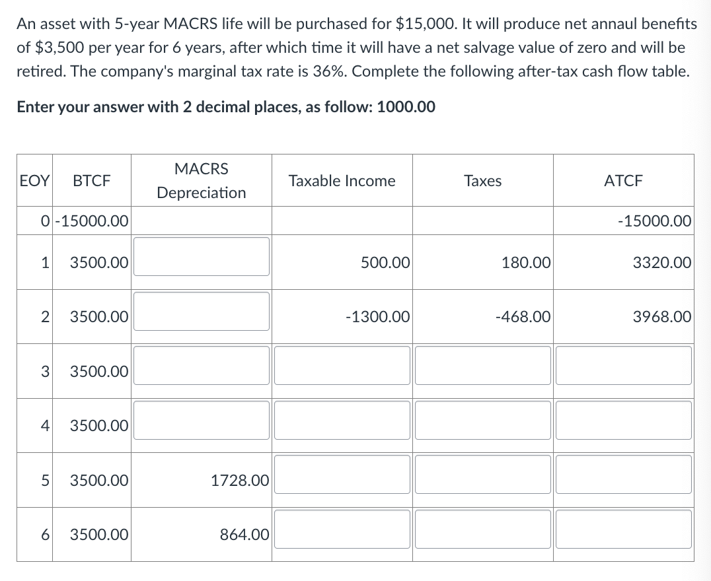Image resolution: width=711 pixels, height=581 pixels.
Task: Click the MACRS Depreciation input for year 4
Action: pos(202,420)
